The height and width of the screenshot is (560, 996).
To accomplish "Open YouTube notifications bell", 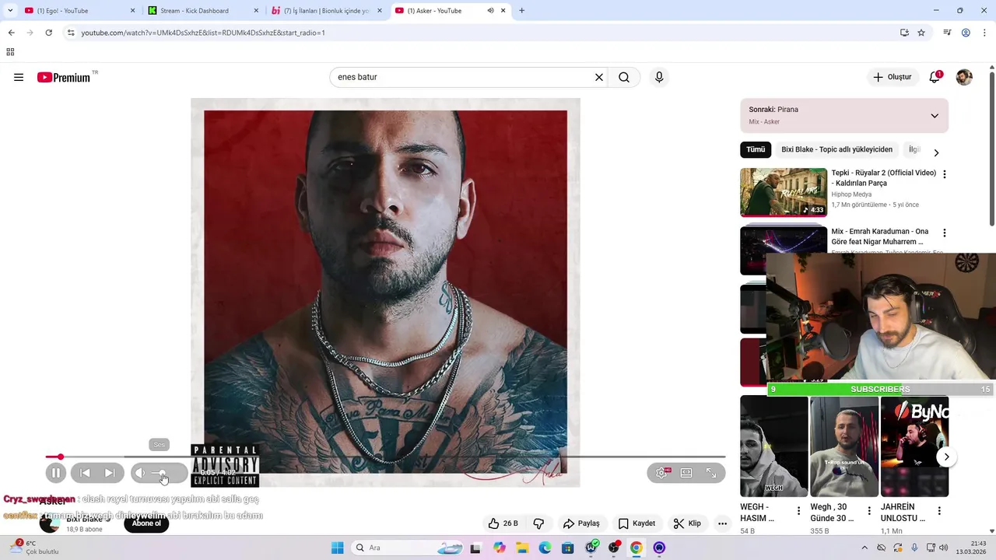I will 935,77.
